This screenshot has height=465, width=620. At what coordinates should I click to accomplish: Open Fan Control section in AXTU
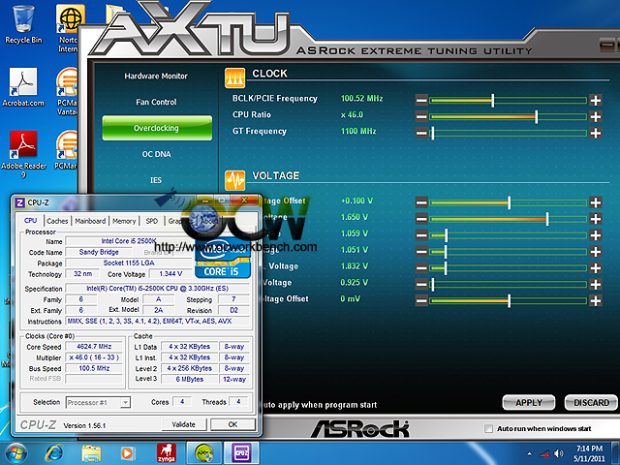click(156, 102)
